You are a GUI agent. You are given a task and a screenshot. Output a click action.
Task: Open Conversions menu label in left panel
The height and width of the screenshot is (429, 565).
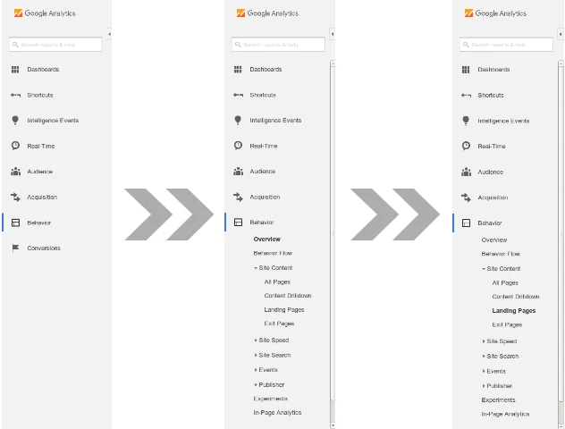[44, 248]
